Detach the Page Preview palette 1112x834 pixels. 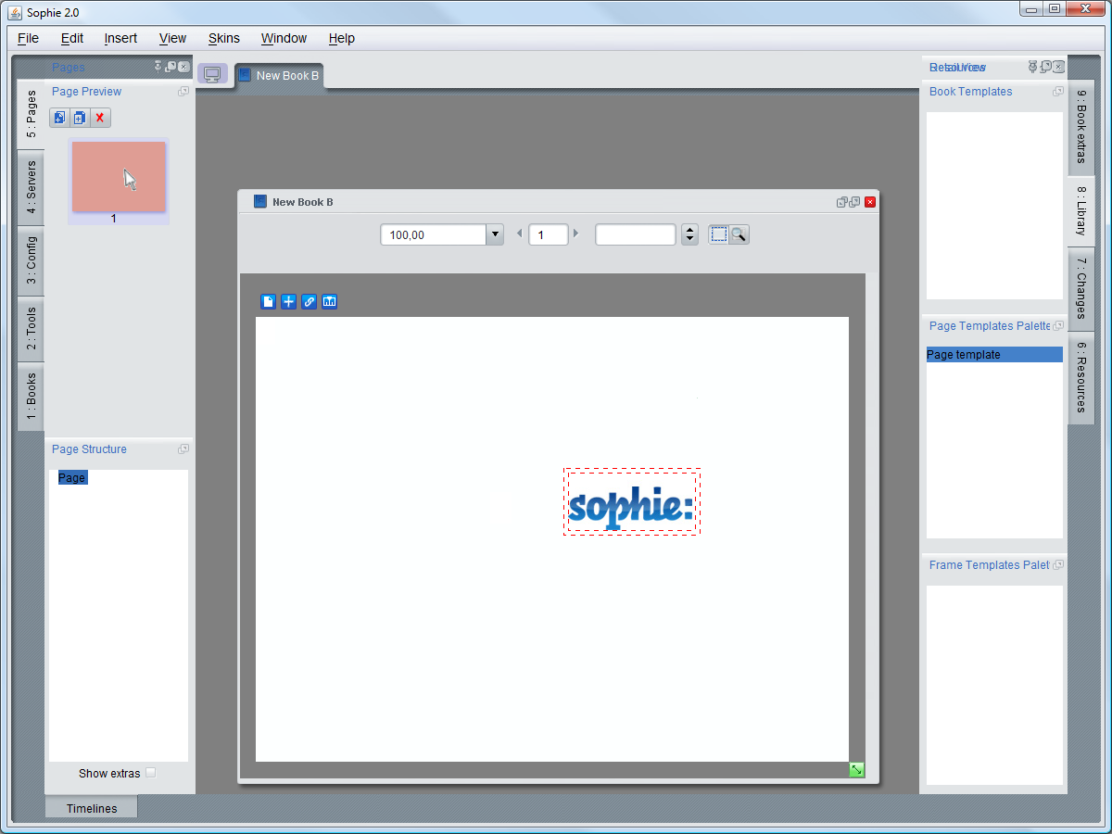coord(183,92)
